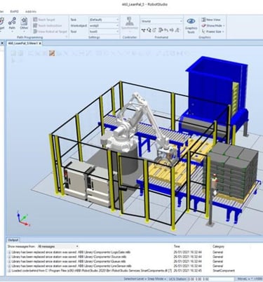This screenshot has height=282, width=263.
Task: Select the freehand Move tool
Action: coord(143,30)
